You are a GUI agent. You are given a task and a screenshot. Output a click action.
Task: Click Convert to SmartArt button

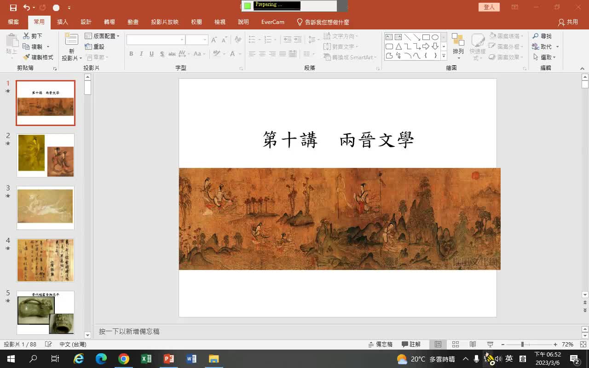pyautogui.click(x=350, y=57)
